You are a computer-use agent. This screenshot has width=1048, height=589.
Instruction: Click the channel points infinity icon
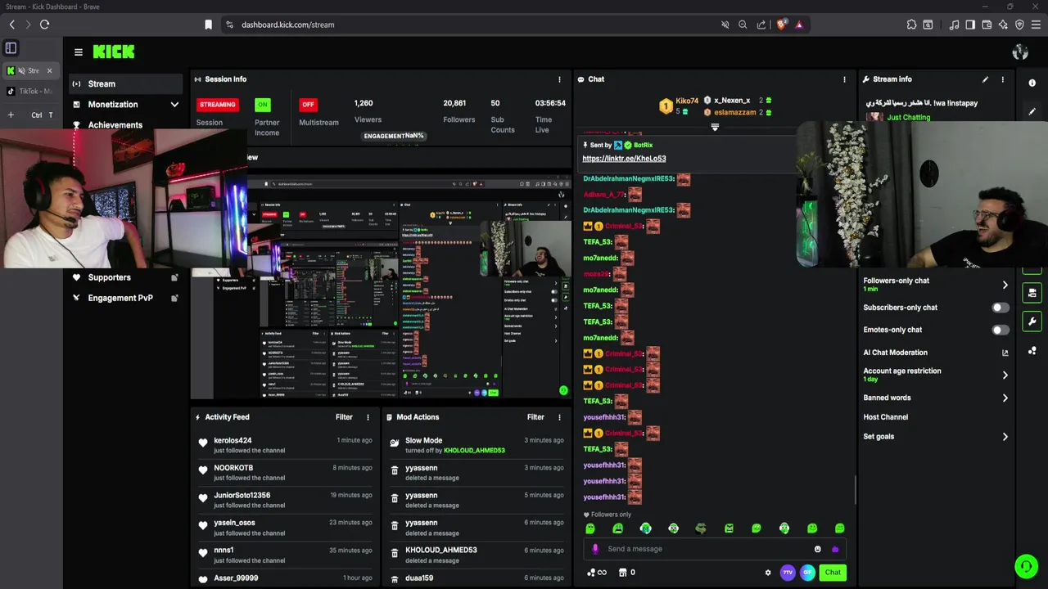tap(598, 573)
